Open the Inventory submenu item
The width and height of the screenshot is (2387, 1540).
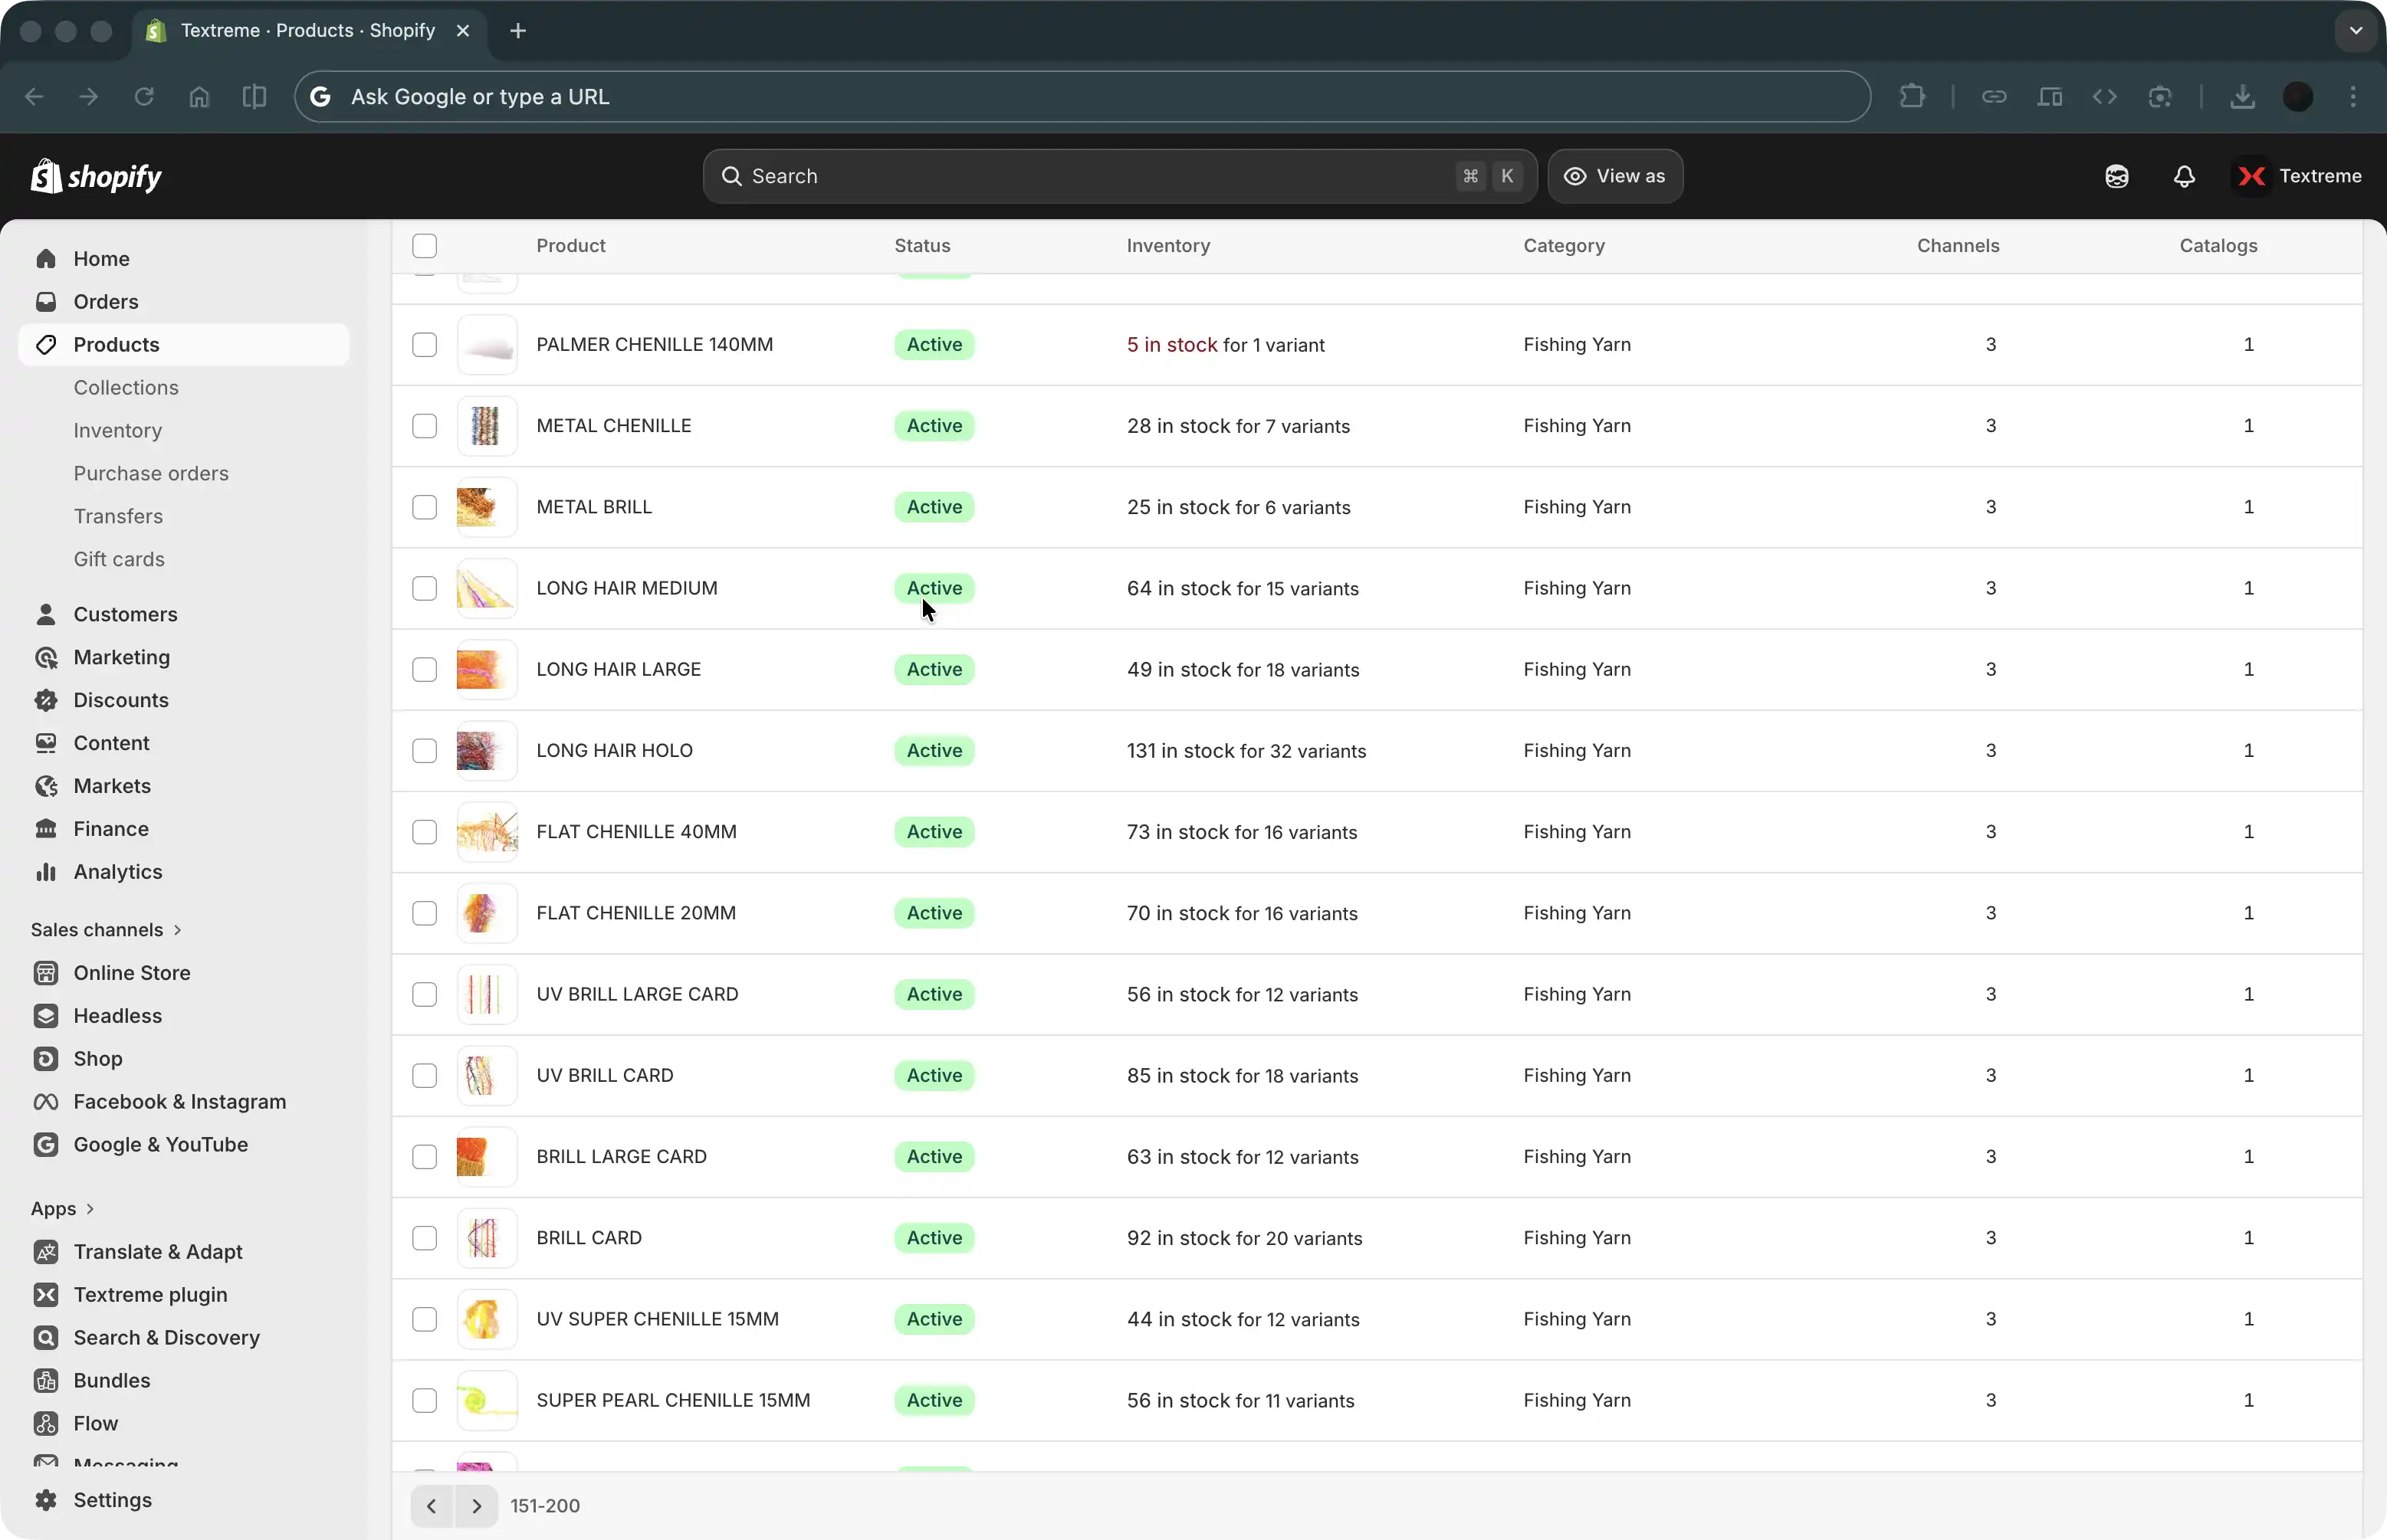point(117,430)
